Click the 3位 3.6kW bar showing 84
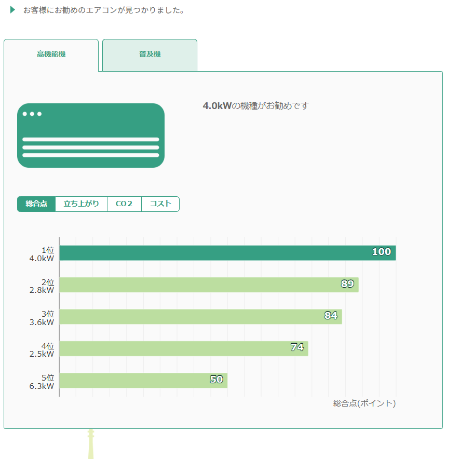474x459 pixels. pos(201,317)
